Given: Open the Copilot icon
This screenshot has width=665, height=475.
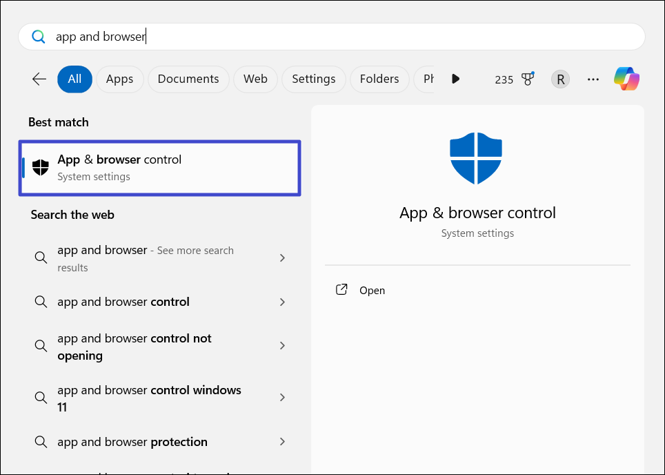Looking at the screenshot, I should click(x=626, y=79).
